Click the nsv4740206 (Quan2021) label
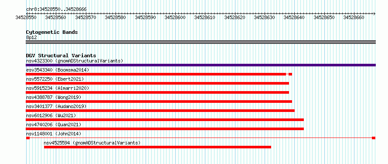This screenshot has height=164, width=388. tap(54, 125)
